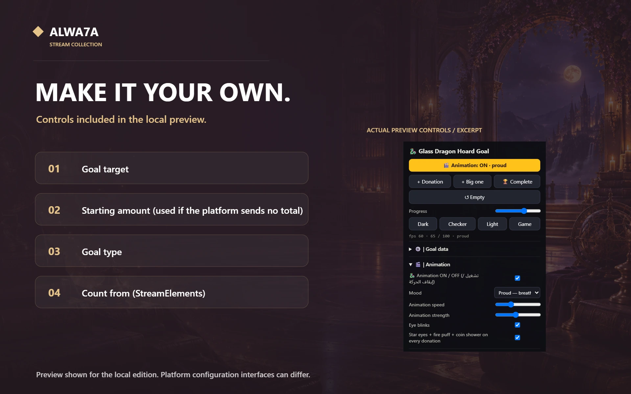Image resolution: width=631 pixels, height=394 pixels.
Task: Click the + Big one button
Action: [472, 182]
